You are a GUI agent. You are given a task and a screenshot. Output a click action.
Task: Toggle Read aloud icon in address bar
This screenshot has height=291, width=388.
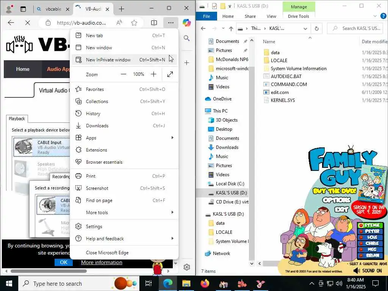pyautogui.click(x=119, y=23)
